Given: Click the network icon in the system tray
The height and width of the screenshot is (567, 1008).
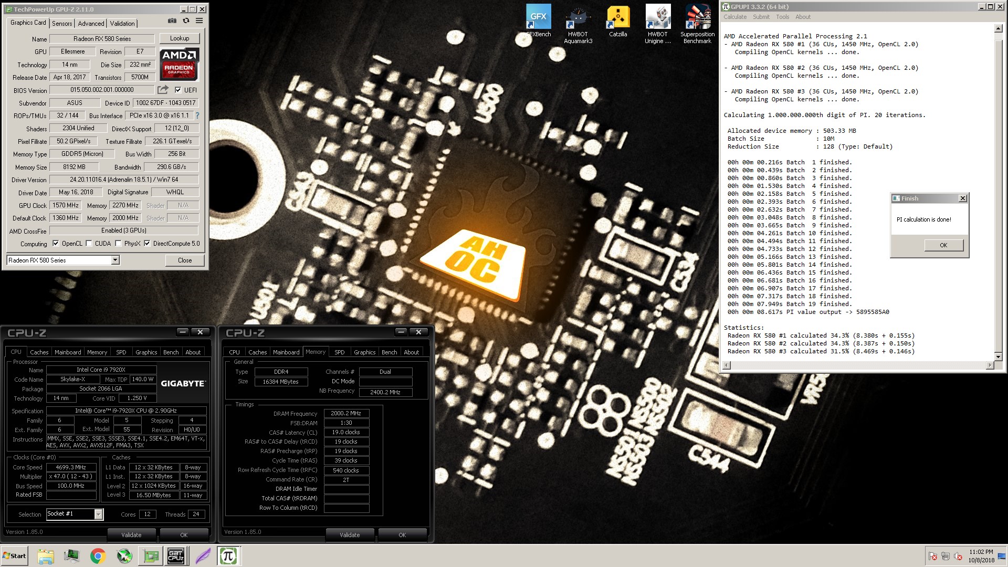Looking at the screenshot, I should point(946,556).
